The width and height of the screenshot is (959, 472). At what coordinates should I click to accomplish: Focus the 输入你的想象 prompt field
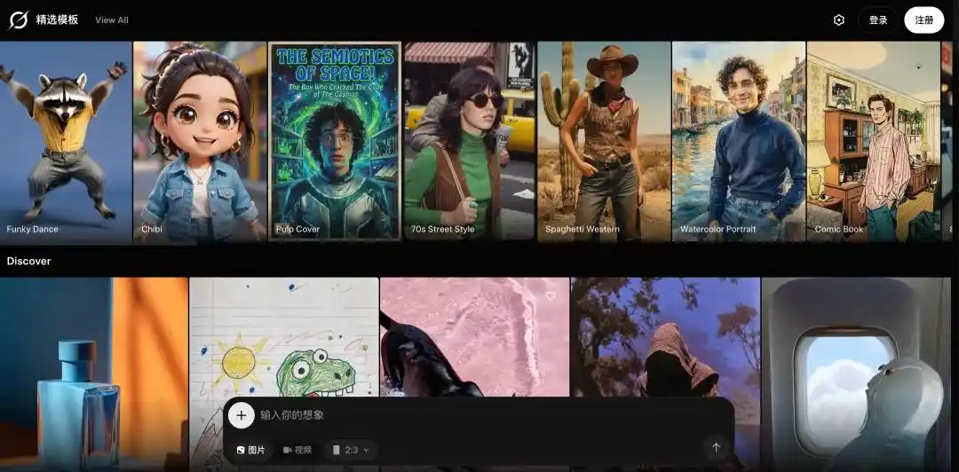click(x=479, y=415)
